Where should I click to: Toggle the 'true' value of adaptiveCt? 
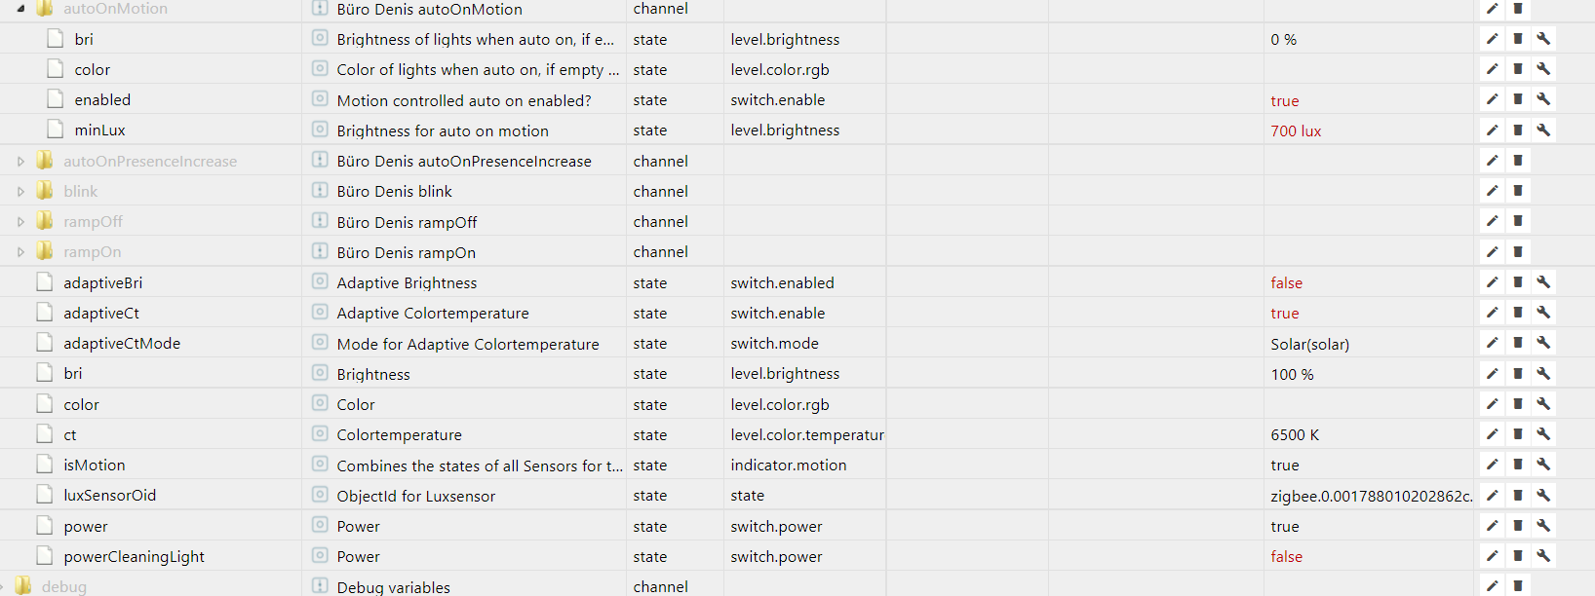[1284, 313]
